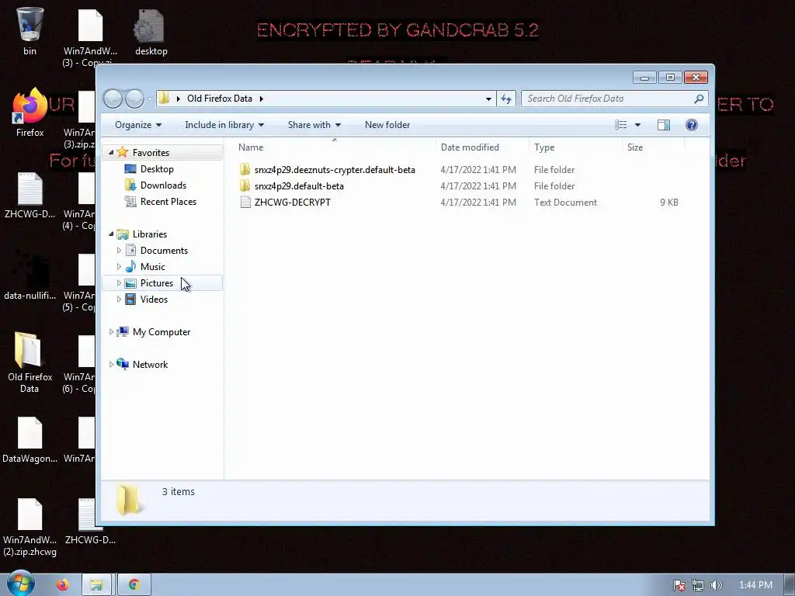795x596 pixels.
Task: Expand the Documents library node
Action: coord(119,251)
